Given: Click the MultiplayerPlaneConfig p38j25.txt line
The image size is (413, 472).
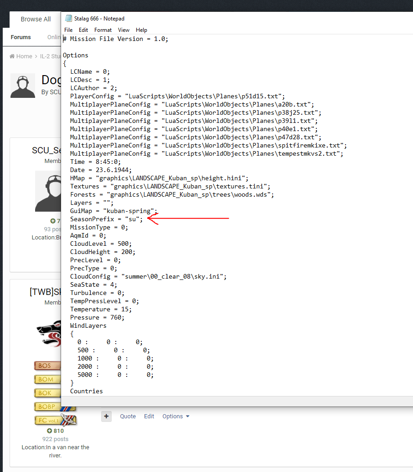Looking at the screenshot, I should (x=196, y=112).
